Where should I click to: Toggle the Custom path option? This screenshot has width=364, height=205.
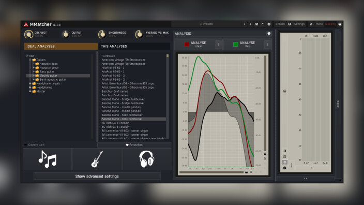click(x=34, y=145)
